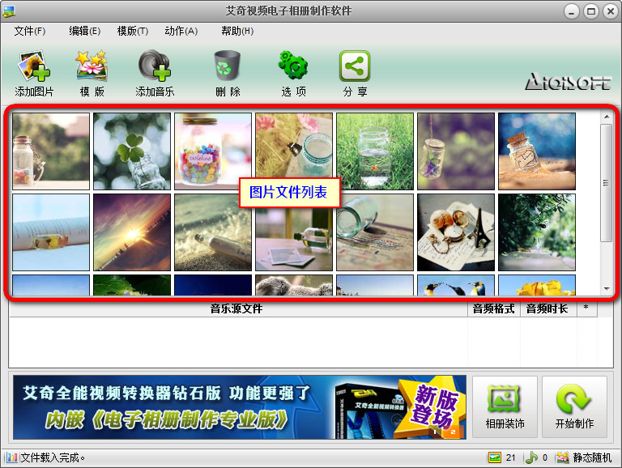Click the Share (分享) green icon
Image resolution: width=622 pixels, height=468 pixels.
355,66
